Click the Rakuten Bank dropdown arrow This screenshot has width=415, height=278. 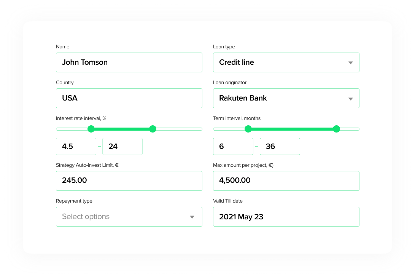coord(351,98)
